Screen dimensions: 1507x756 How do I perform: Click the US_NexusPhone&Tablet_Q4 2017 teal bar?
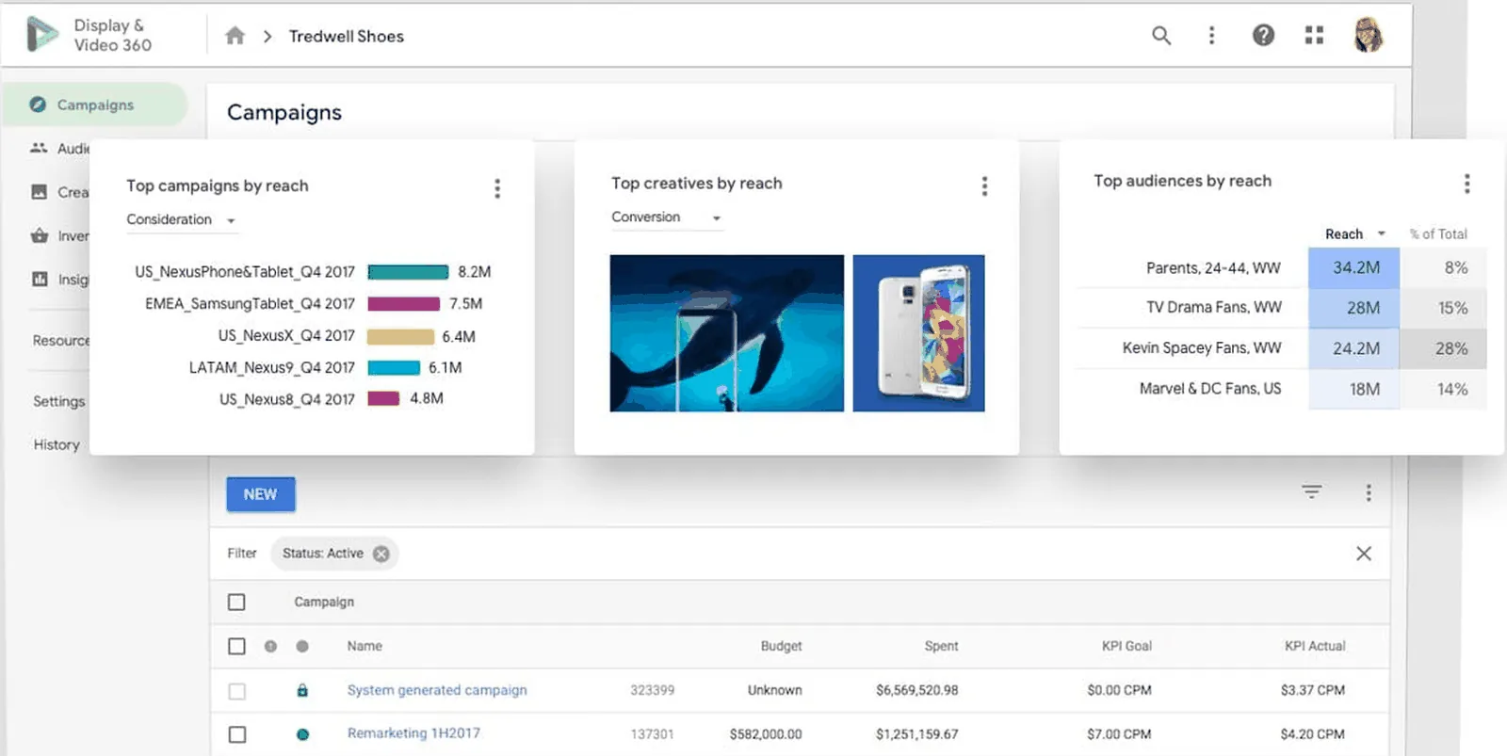[x=408, y=272]
